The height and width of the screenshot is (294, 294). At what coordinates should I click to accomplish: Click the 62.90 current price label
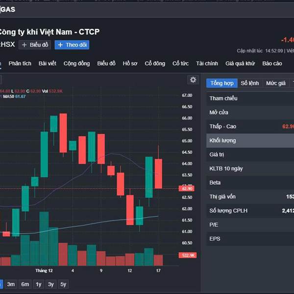[187, 188]
